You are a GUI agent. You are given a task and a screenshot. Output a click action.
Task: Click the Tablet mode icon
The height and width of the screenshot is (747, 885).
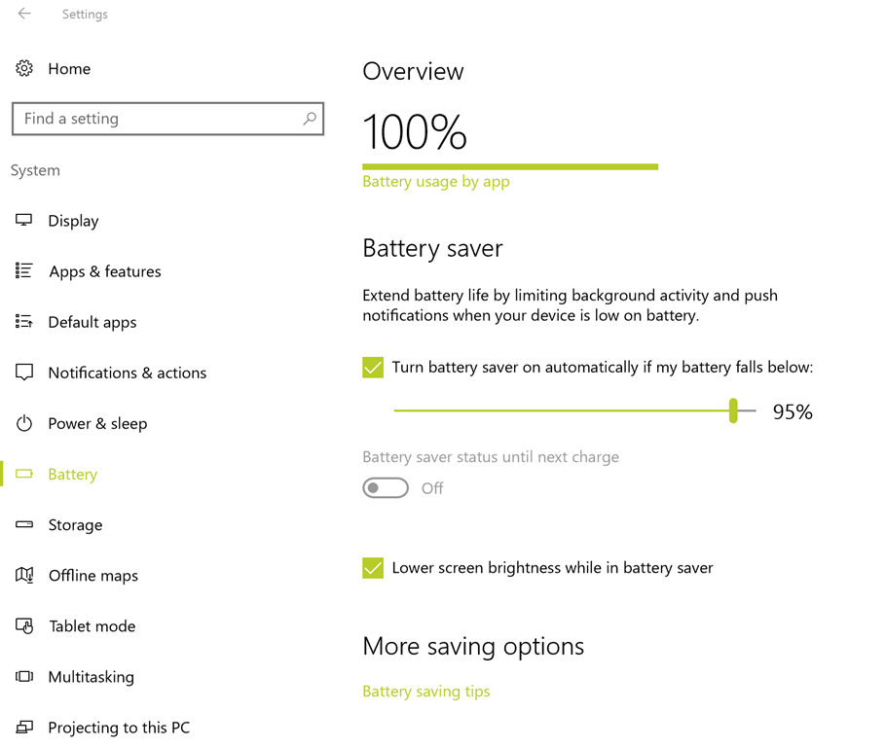[24, 625]
